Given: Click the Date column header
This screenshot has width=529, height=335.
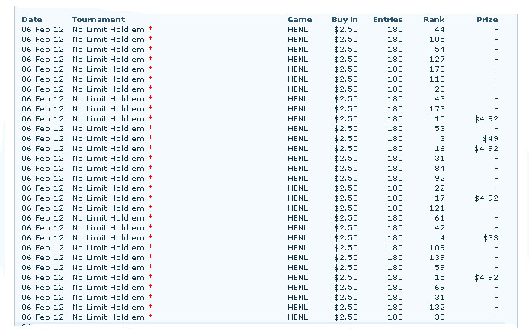Looking at the screenshot, I should click(32, 20).
